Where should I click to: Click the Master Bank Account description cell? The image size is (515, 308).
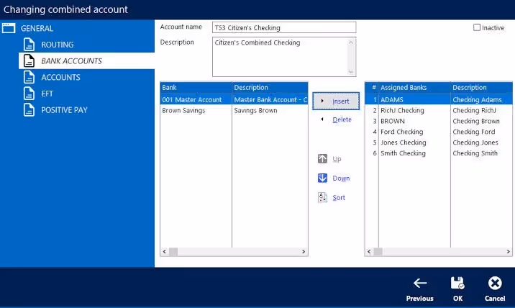(x=270, y=99)
